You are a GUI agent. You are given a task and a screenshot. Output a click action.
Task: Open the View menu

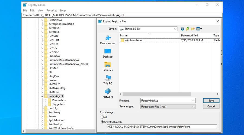point(40,10)
